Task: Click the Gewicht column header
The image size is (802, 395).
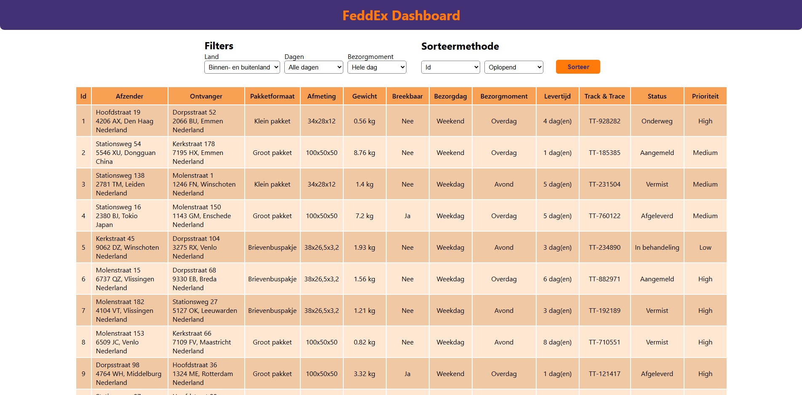Action: coord(364,96)
